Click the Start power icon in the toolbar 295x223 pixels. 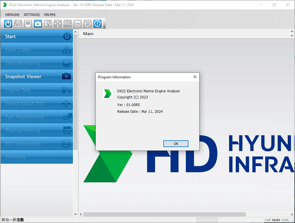click(x=8, y=24)
